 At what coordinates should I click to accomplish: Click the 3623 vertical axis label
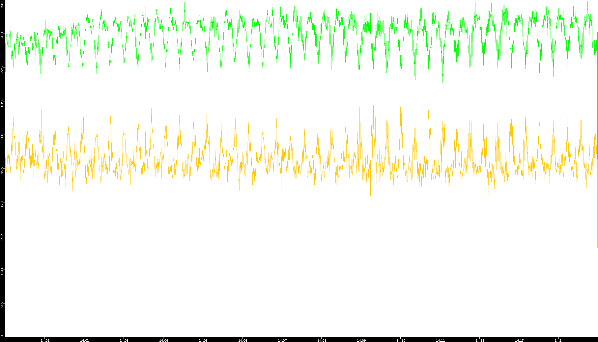[2, 204]
